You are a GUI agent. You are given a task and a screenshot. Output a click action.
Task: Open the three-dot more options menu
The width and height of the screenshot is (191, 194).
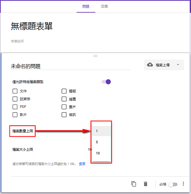point(183,184)
